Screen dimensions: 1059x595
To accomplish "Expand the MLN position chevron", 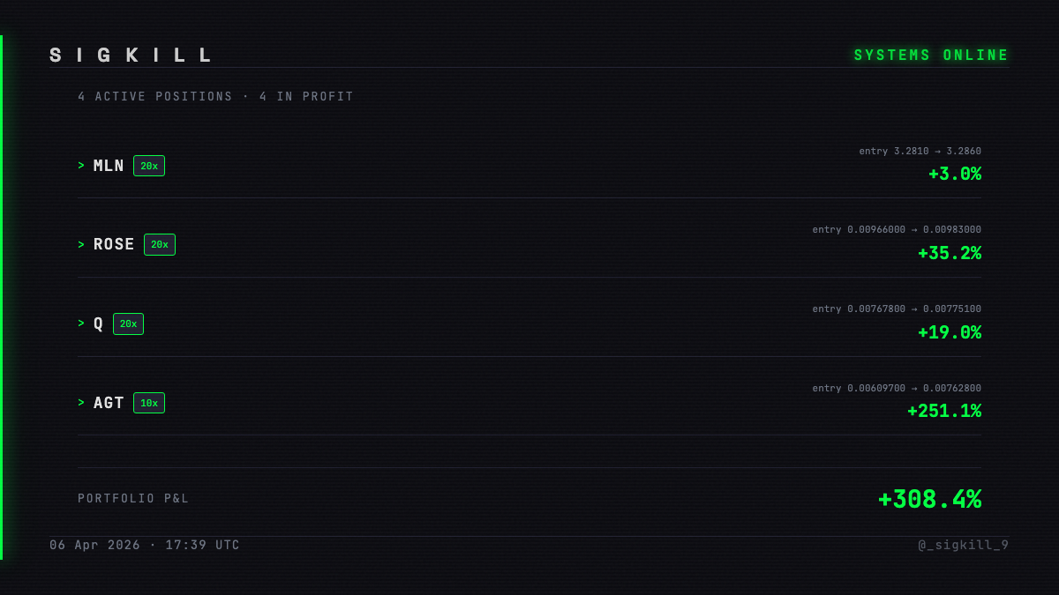I will (81, 166).
